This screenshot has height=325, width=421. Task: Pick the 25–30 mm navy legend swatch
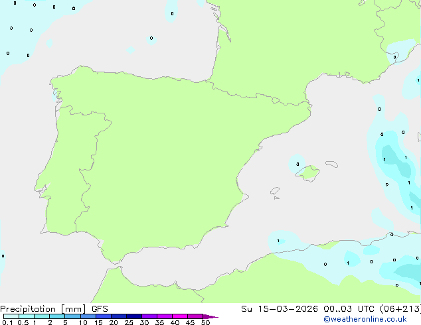coord(134,316)
